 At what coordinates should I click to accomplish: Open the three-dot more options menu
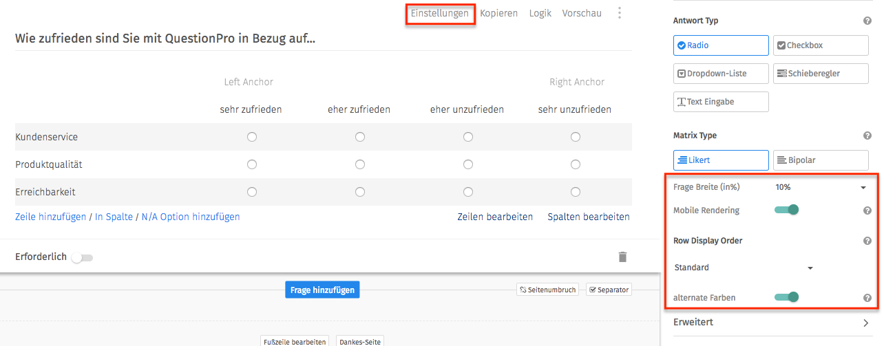[620, 13]
